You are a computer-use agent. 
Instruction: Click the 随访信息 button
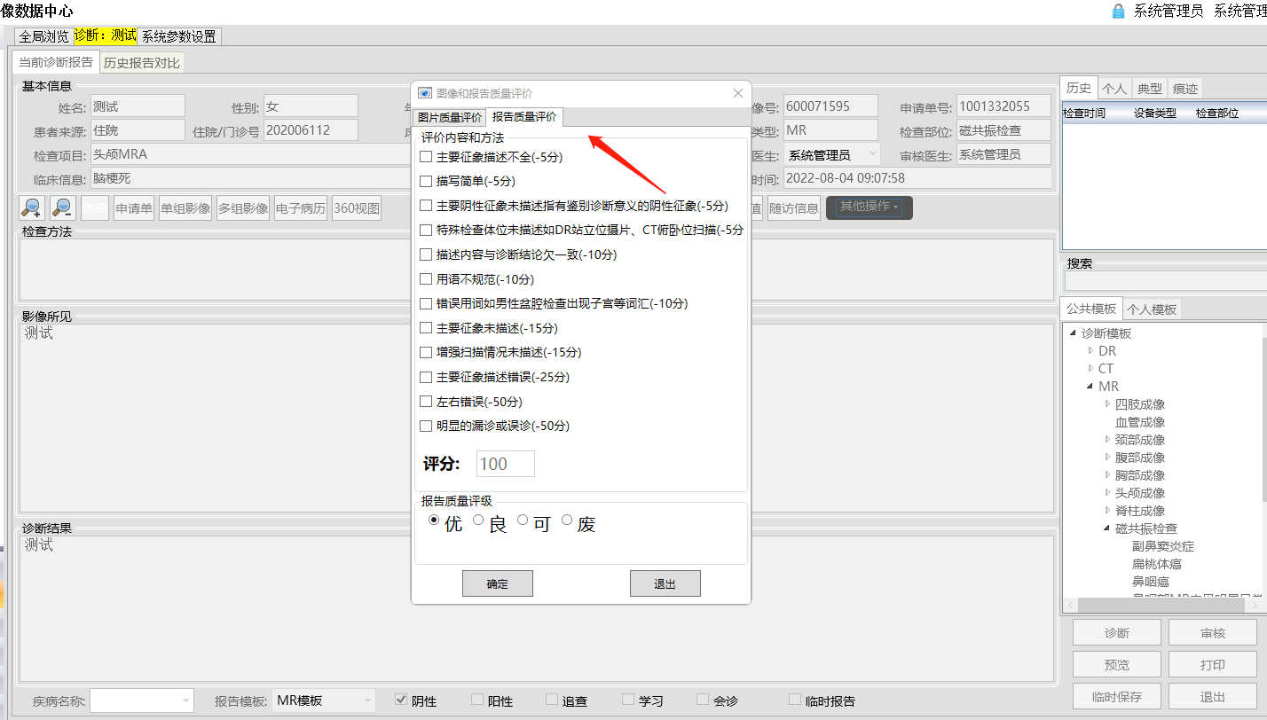click(794, 208)
